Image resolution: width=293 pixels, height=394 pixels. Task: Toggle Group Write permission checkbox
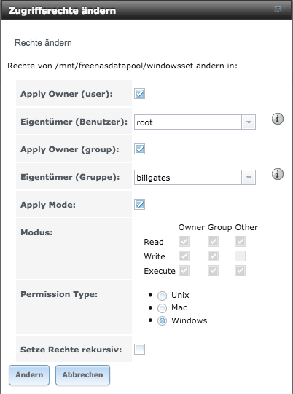tap(213, 256)
